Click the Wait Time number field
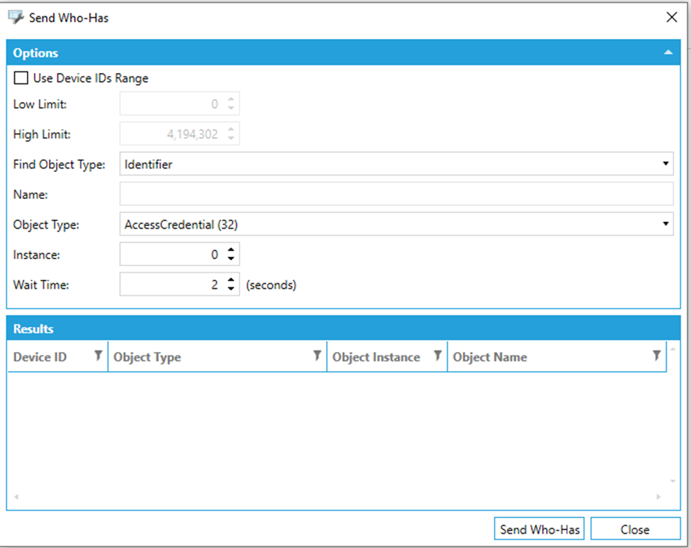The image size is (691, 548). [172, 285]
